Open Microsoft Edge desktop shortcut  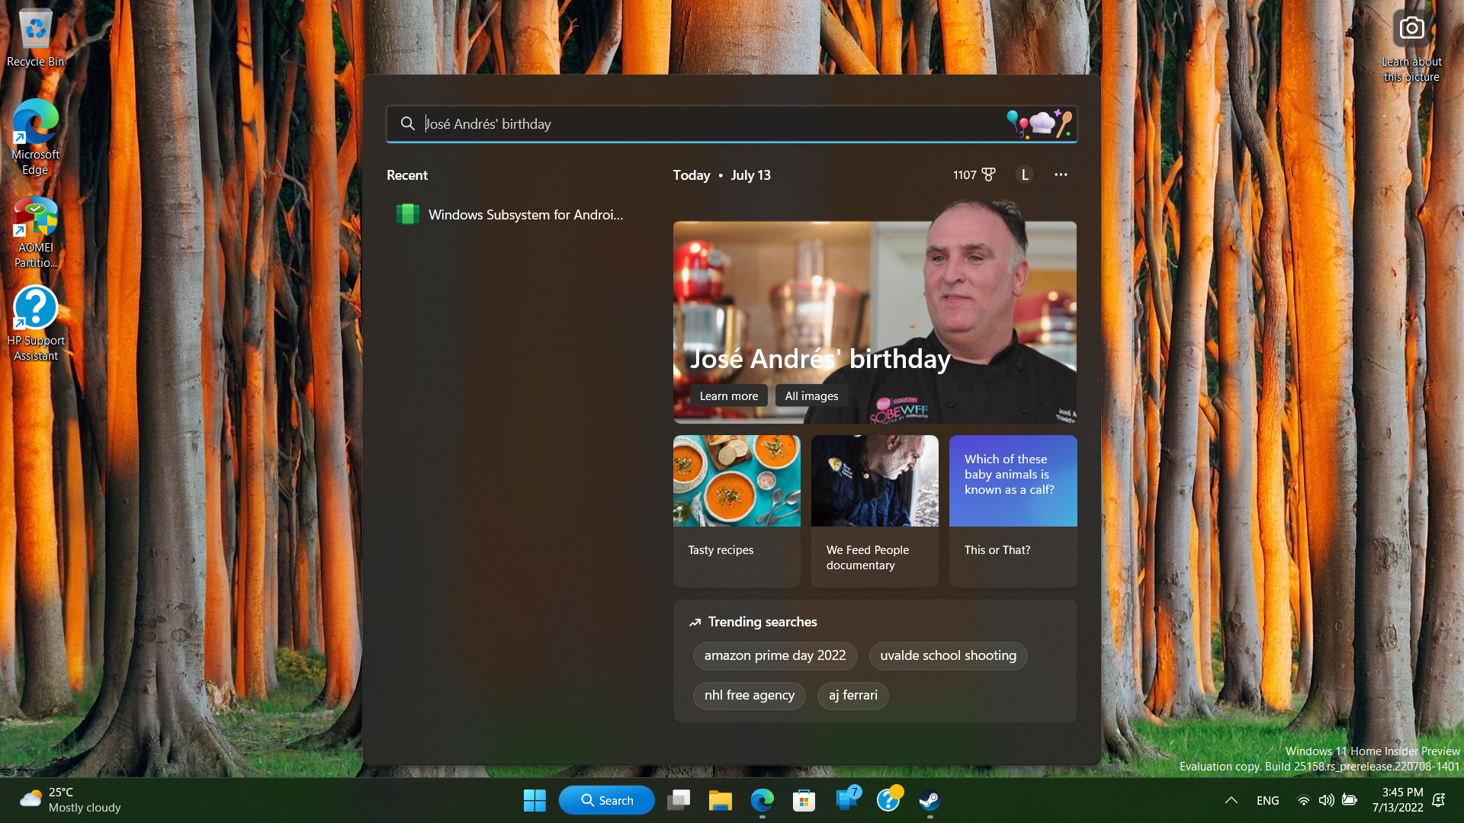(35, 137)
